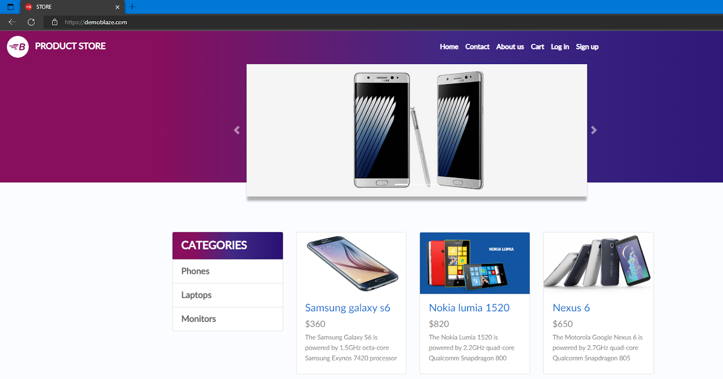Reload the page with the refresh icon
The height and width of the screenshot is (379, 723).
(x=31, y=22)
